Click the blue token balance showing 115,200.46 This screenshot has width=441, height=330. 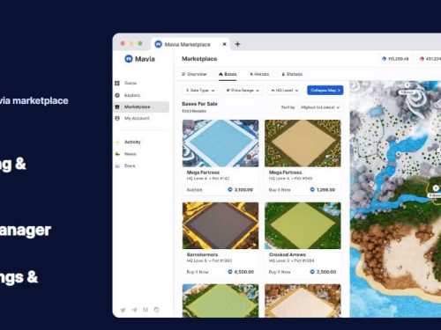[395, 59]
